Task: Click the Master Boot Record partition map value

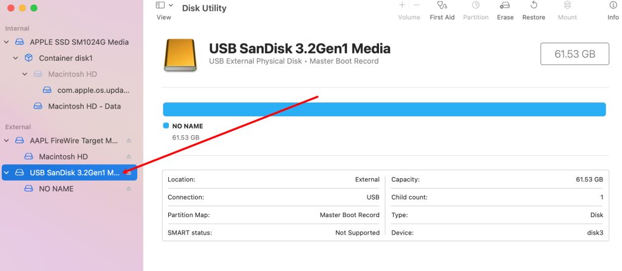Action: pos(349,215)
